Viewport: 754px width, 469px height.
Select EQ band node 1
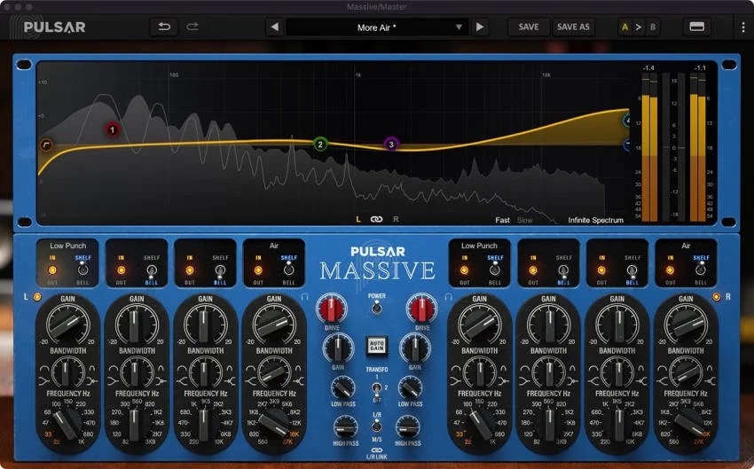click(x=113, y=129)
